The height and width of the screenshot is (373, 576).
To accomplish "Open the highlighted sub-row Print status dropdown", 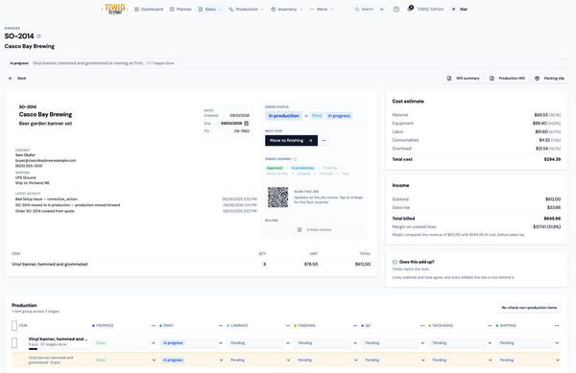I will click(192, 361).
